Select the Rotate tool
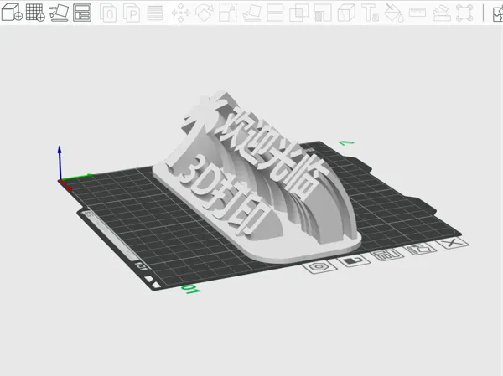The height and width of the screenshot is (376, 503). pyautogui.click(x=205, y=13)
